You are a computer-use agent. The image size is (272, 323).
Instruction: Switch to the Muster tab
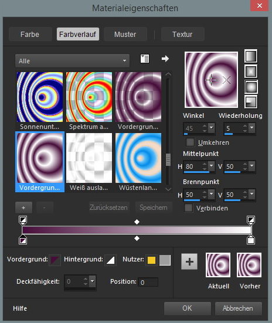[125, 34]
